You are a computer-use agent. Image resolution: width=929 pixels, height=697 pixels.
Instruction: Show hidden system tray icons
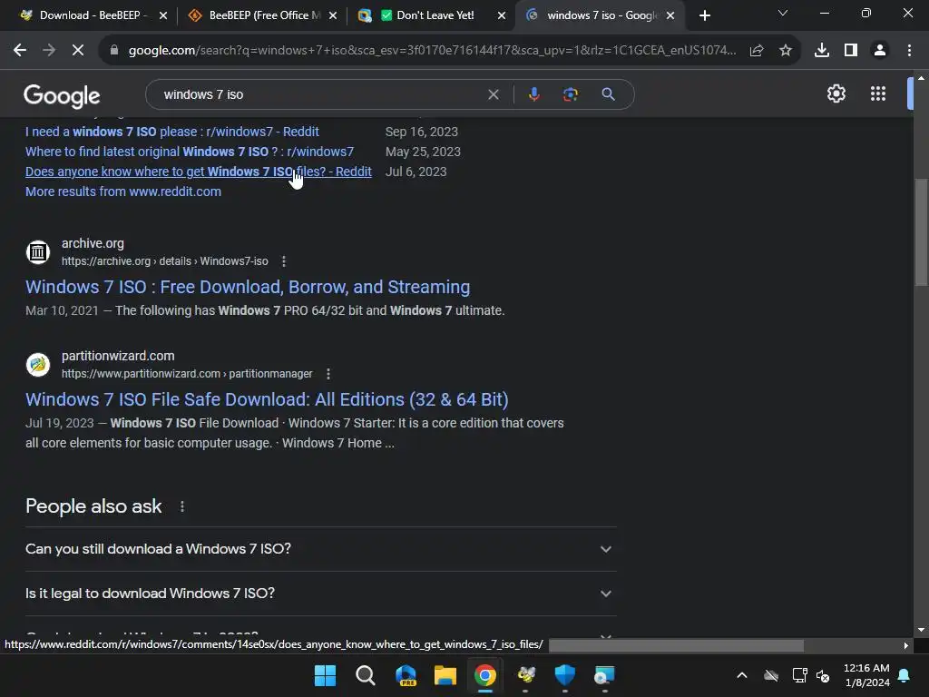tap(741, 675)
